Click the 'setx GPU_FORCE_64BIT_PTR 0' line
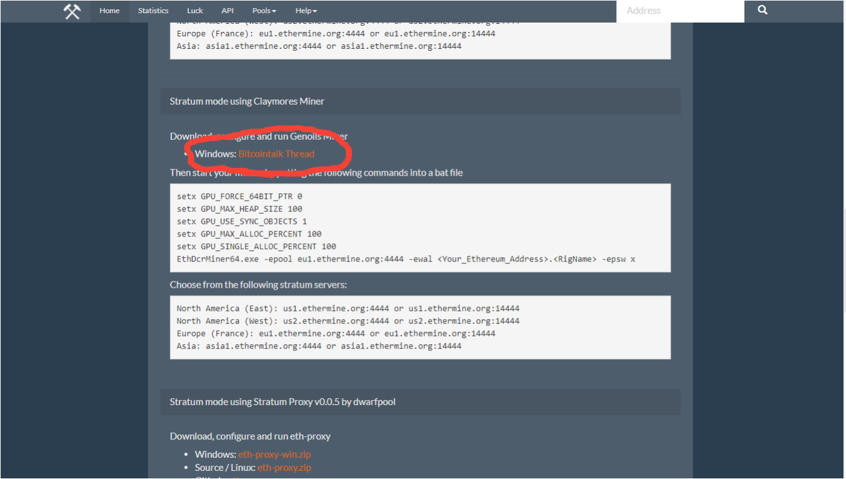The height and width of the screenshot is (479, 846). pyautogui.click(x=239, y=196)
